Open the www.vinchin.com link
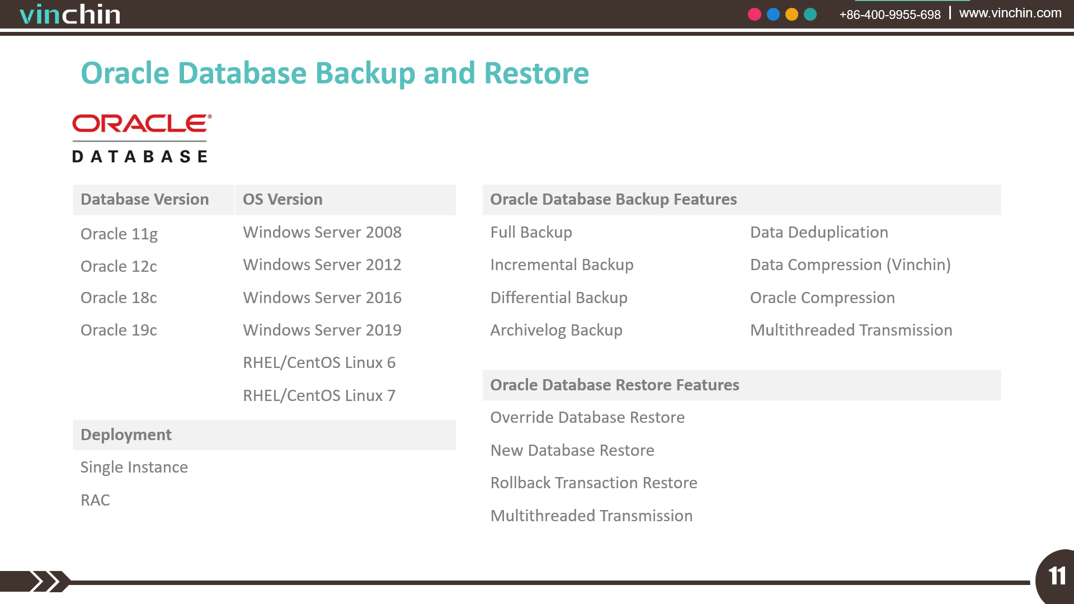This screenshot has height=604, width=1074. 1010,13
